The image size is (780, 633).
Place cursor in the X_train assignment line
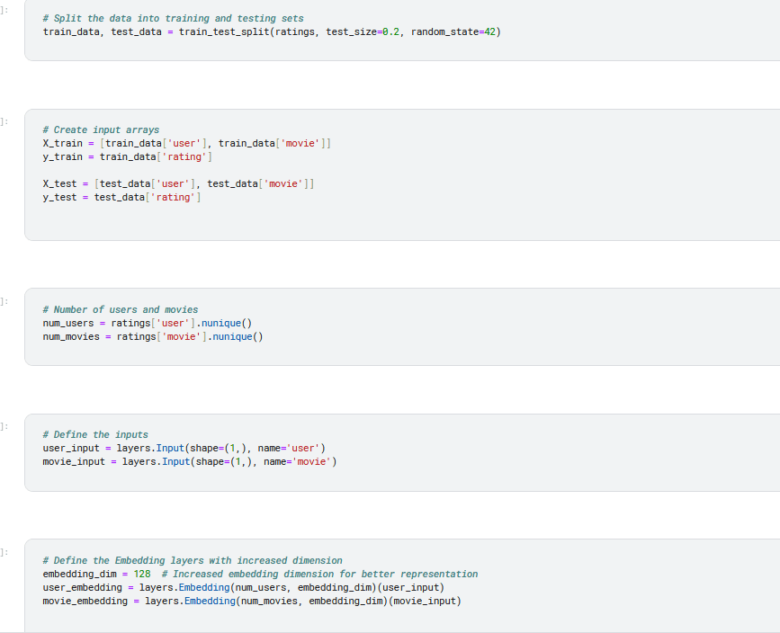click(x=186, y=143)
